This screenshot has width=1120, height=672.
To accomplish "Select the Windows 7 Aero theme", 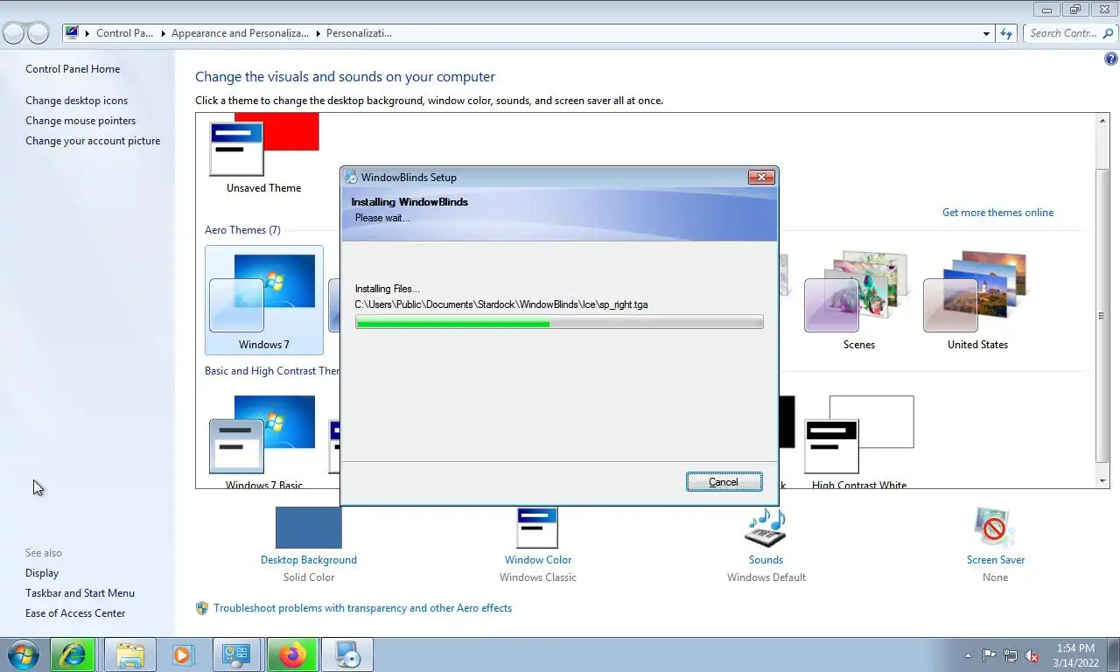I will click(264, 300).
